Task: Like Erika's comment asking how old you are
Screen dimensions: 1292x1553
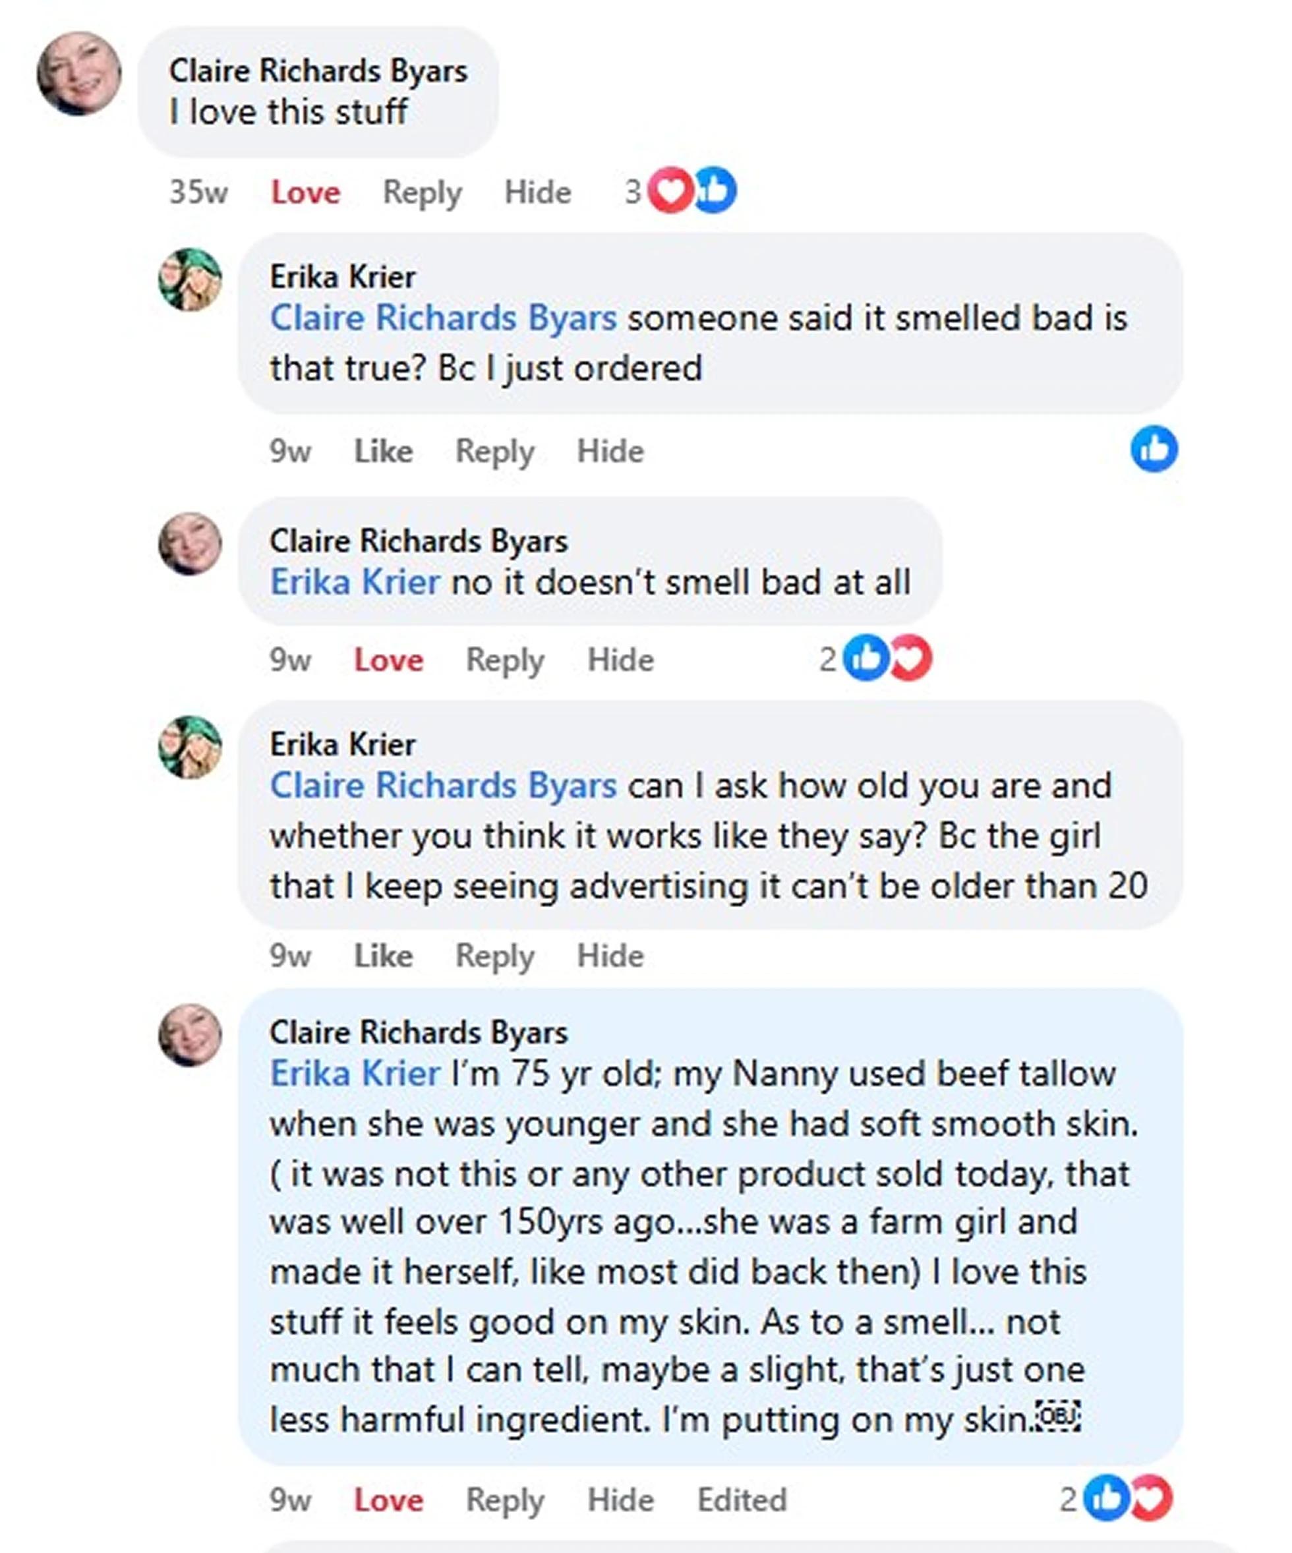Action: pyautogui.click(x=382, y=954)
